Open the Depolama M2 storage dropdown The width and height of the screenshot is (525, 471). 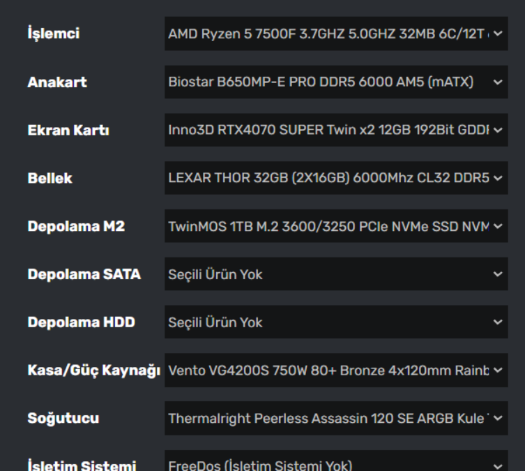pos(328,226)
